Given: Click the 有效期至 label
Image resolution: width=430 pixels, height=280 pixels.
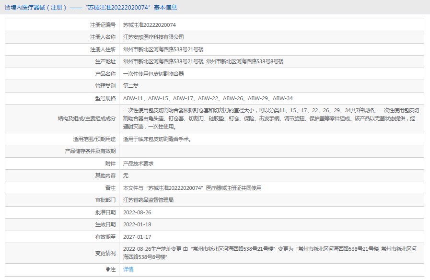Looking at the screenshot, I should click(x=105, y=237).
